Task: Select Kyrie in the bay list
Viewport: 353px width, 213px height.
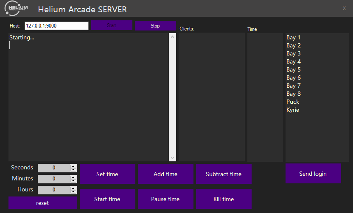Action: [x=293, y=110]
